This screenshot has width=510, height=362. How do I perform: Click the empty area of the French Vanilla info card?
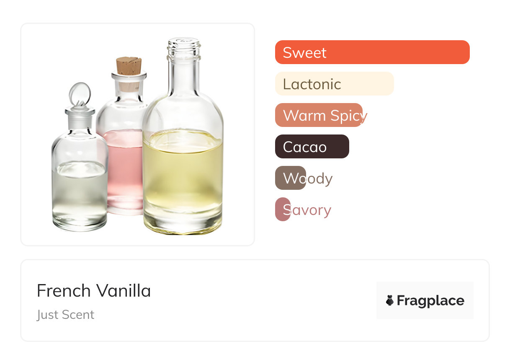[x=260, y=302]
